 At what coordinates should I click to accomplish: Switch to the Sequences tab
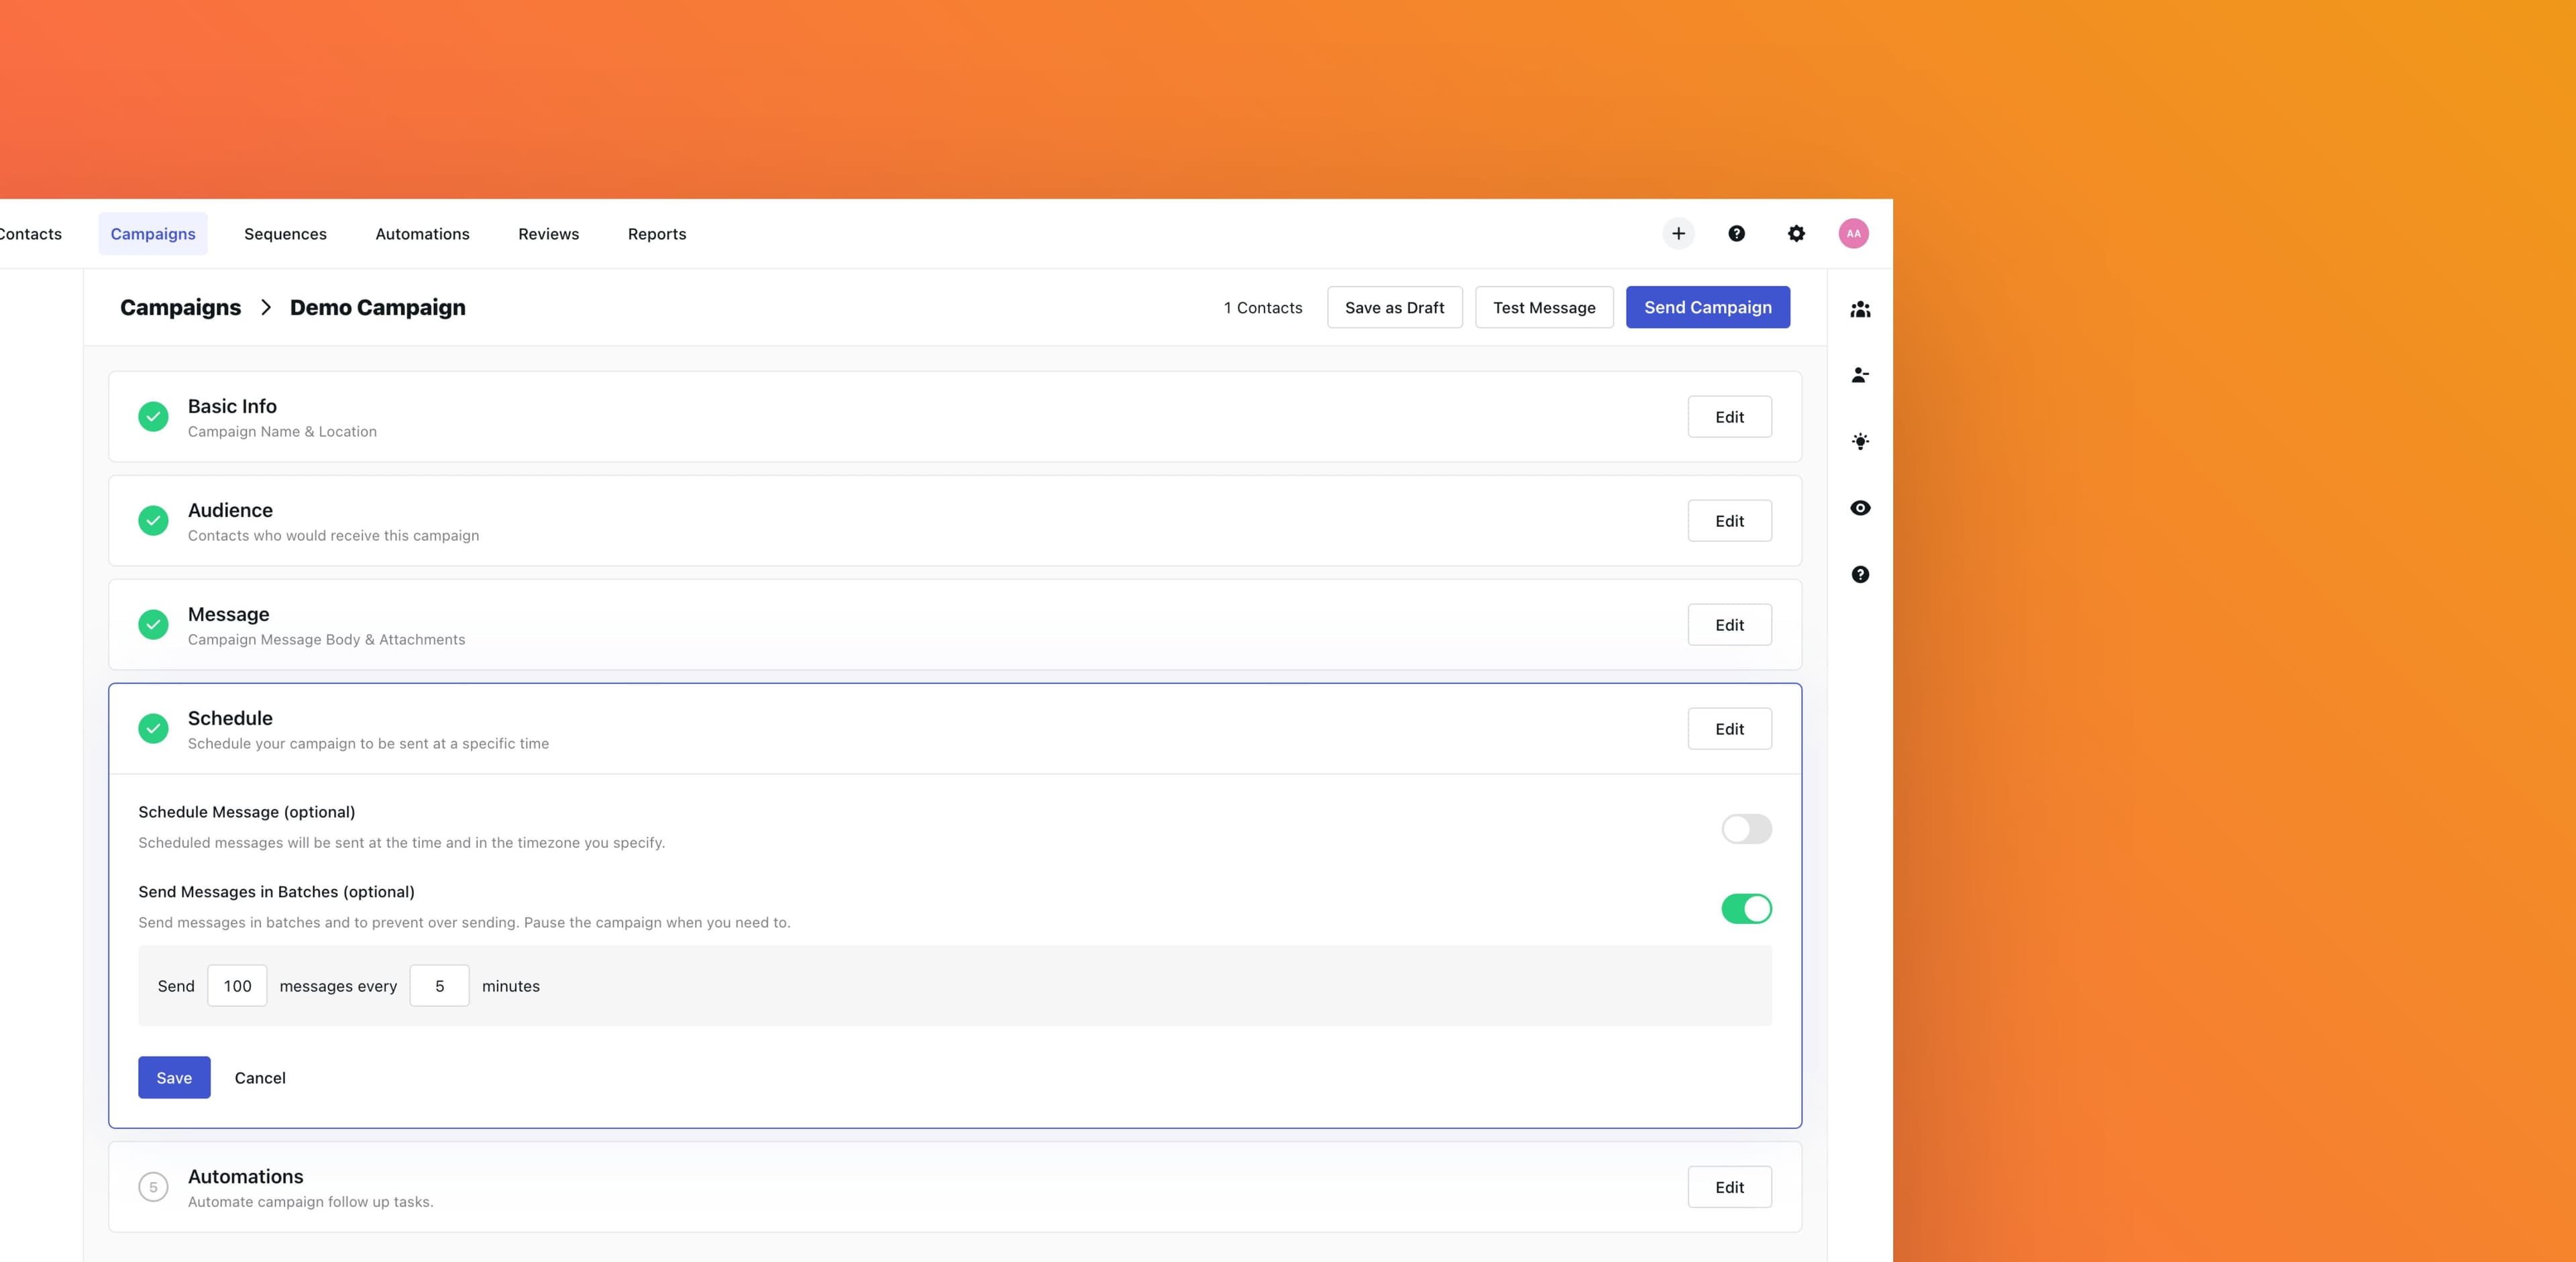[285, 234]
